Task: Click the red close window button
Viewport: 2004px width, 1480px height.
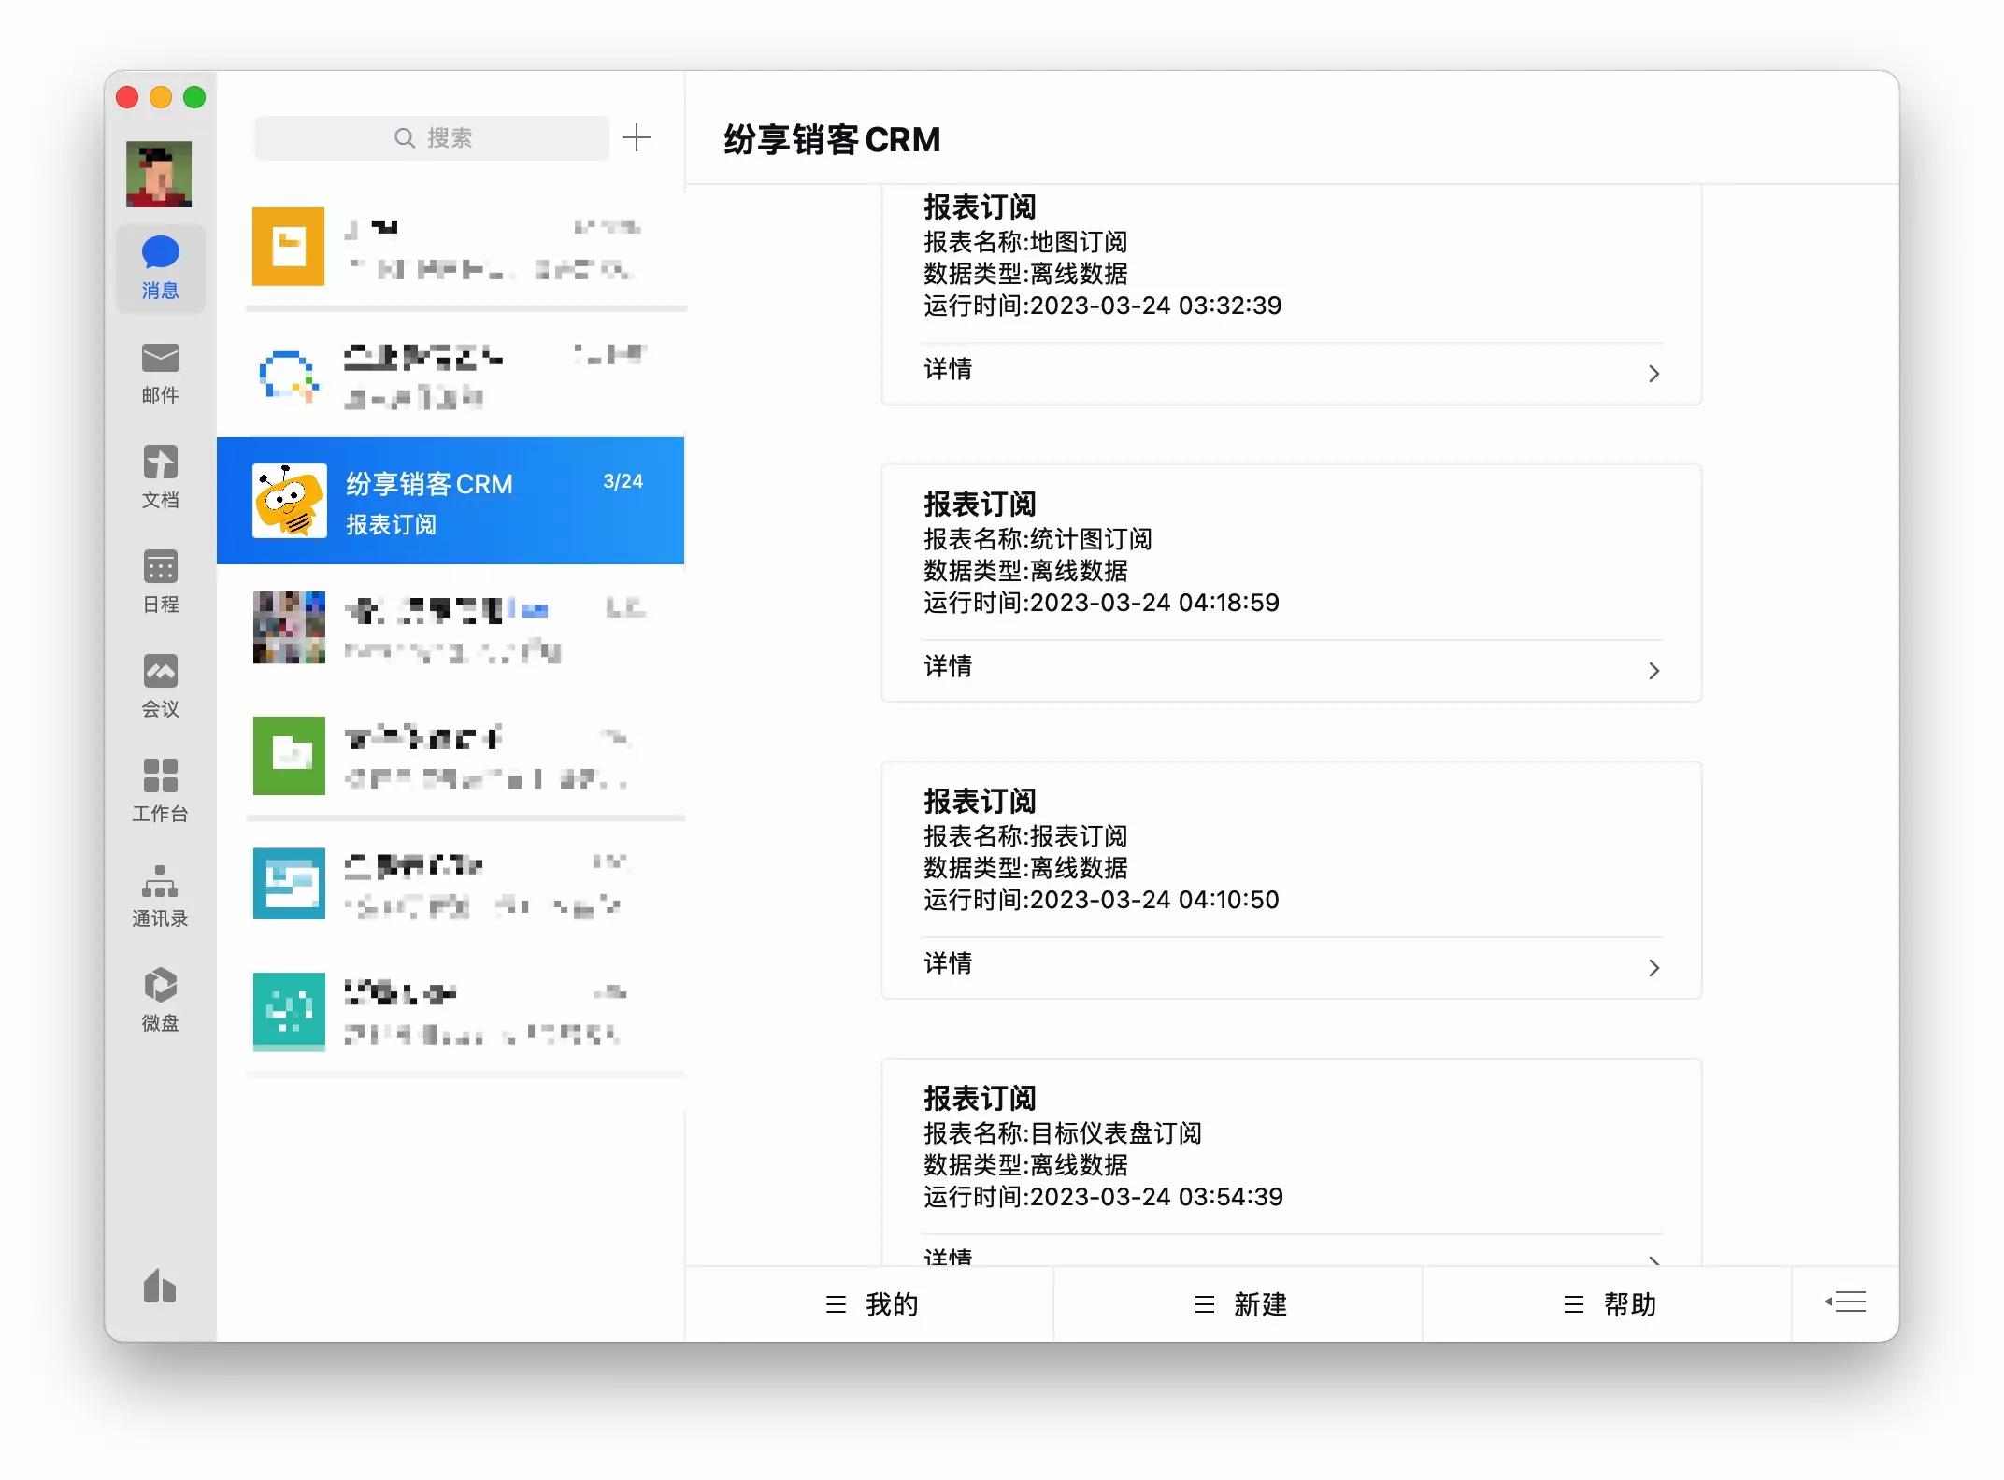Action: point(127,97)
